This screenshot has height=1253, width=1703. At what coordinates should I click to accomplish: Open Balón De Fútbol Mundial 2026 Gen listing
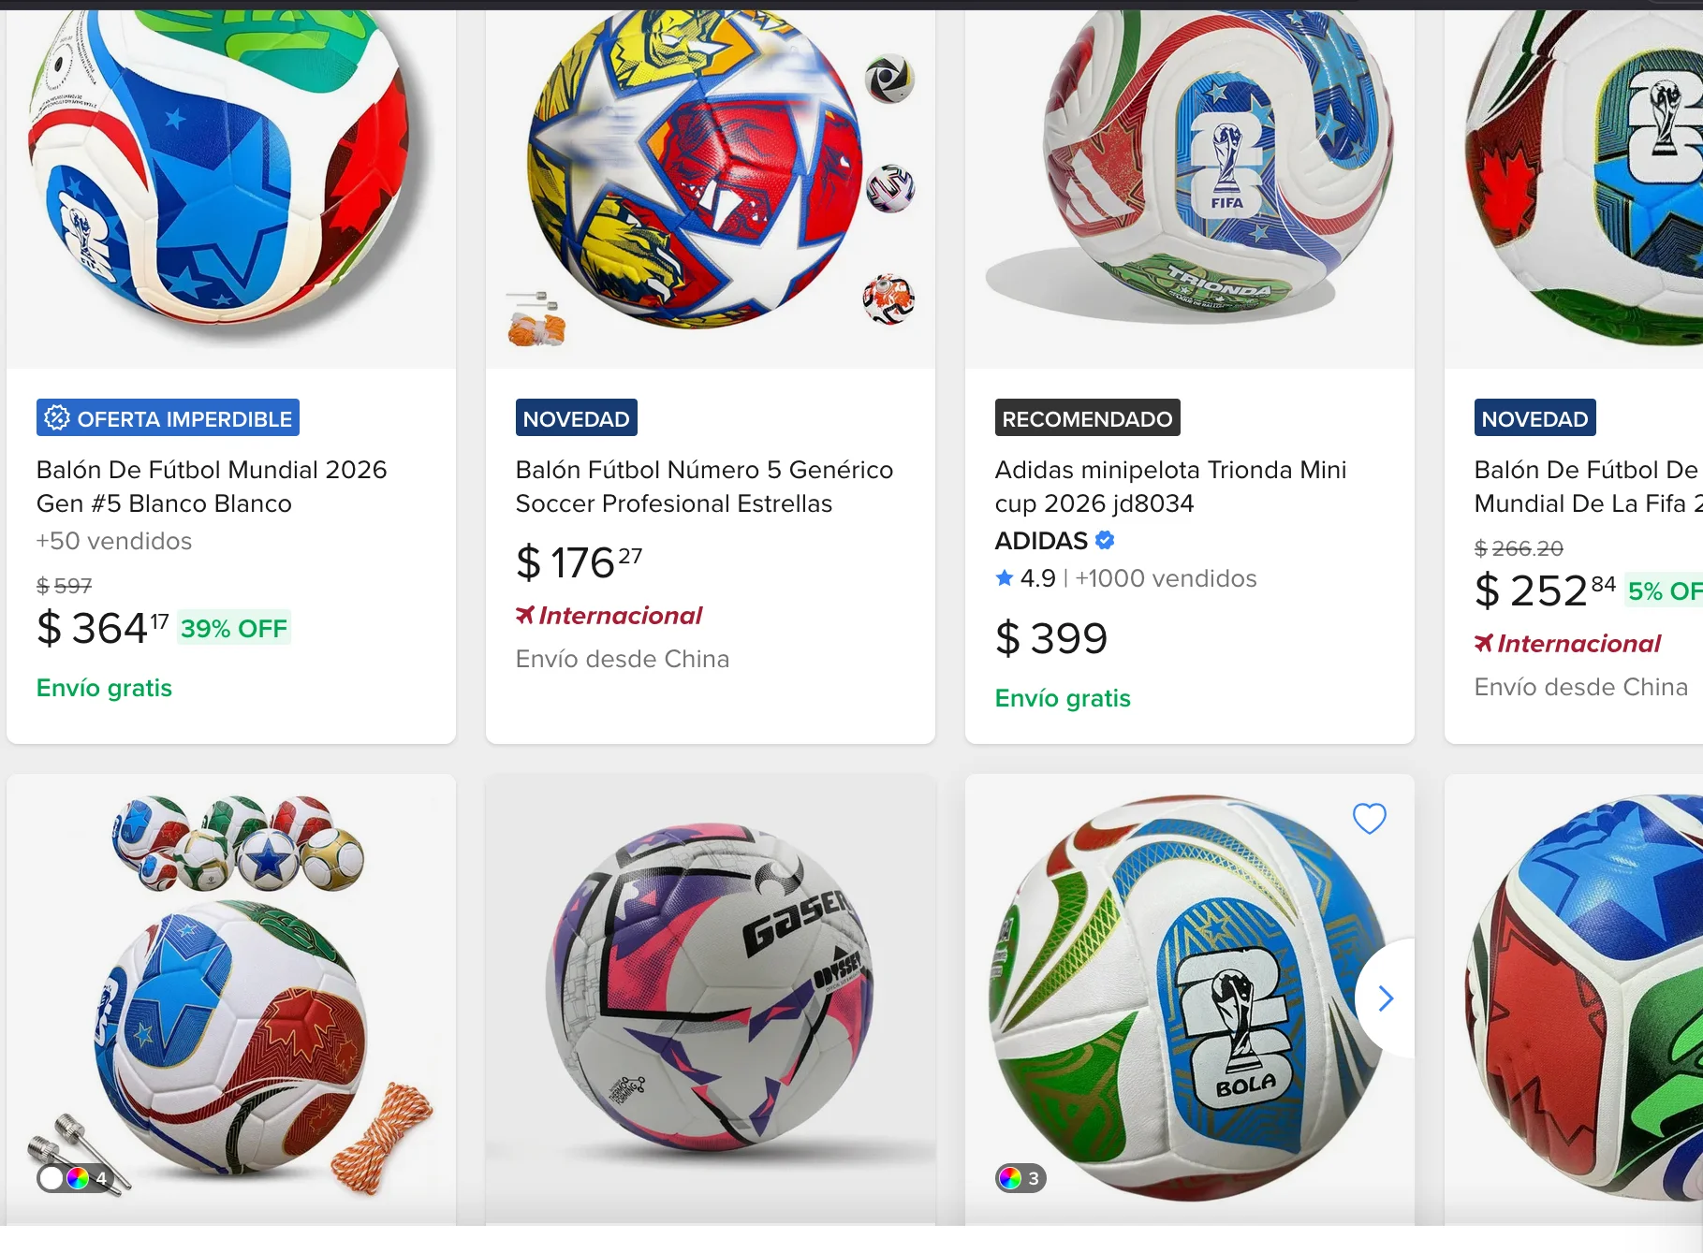(x=212, y=487)
